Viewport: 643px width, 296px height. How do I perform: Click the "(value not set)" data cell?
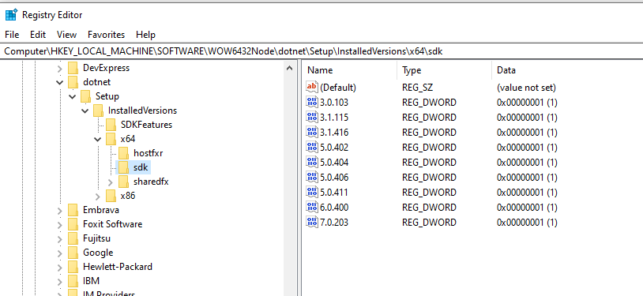pyautogui.click(x=526, y=88)
